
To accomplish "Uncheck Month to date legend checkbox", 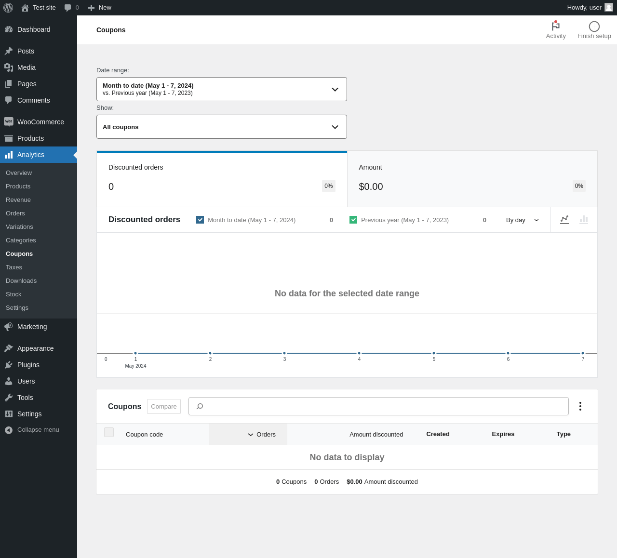I will [200, 220].
